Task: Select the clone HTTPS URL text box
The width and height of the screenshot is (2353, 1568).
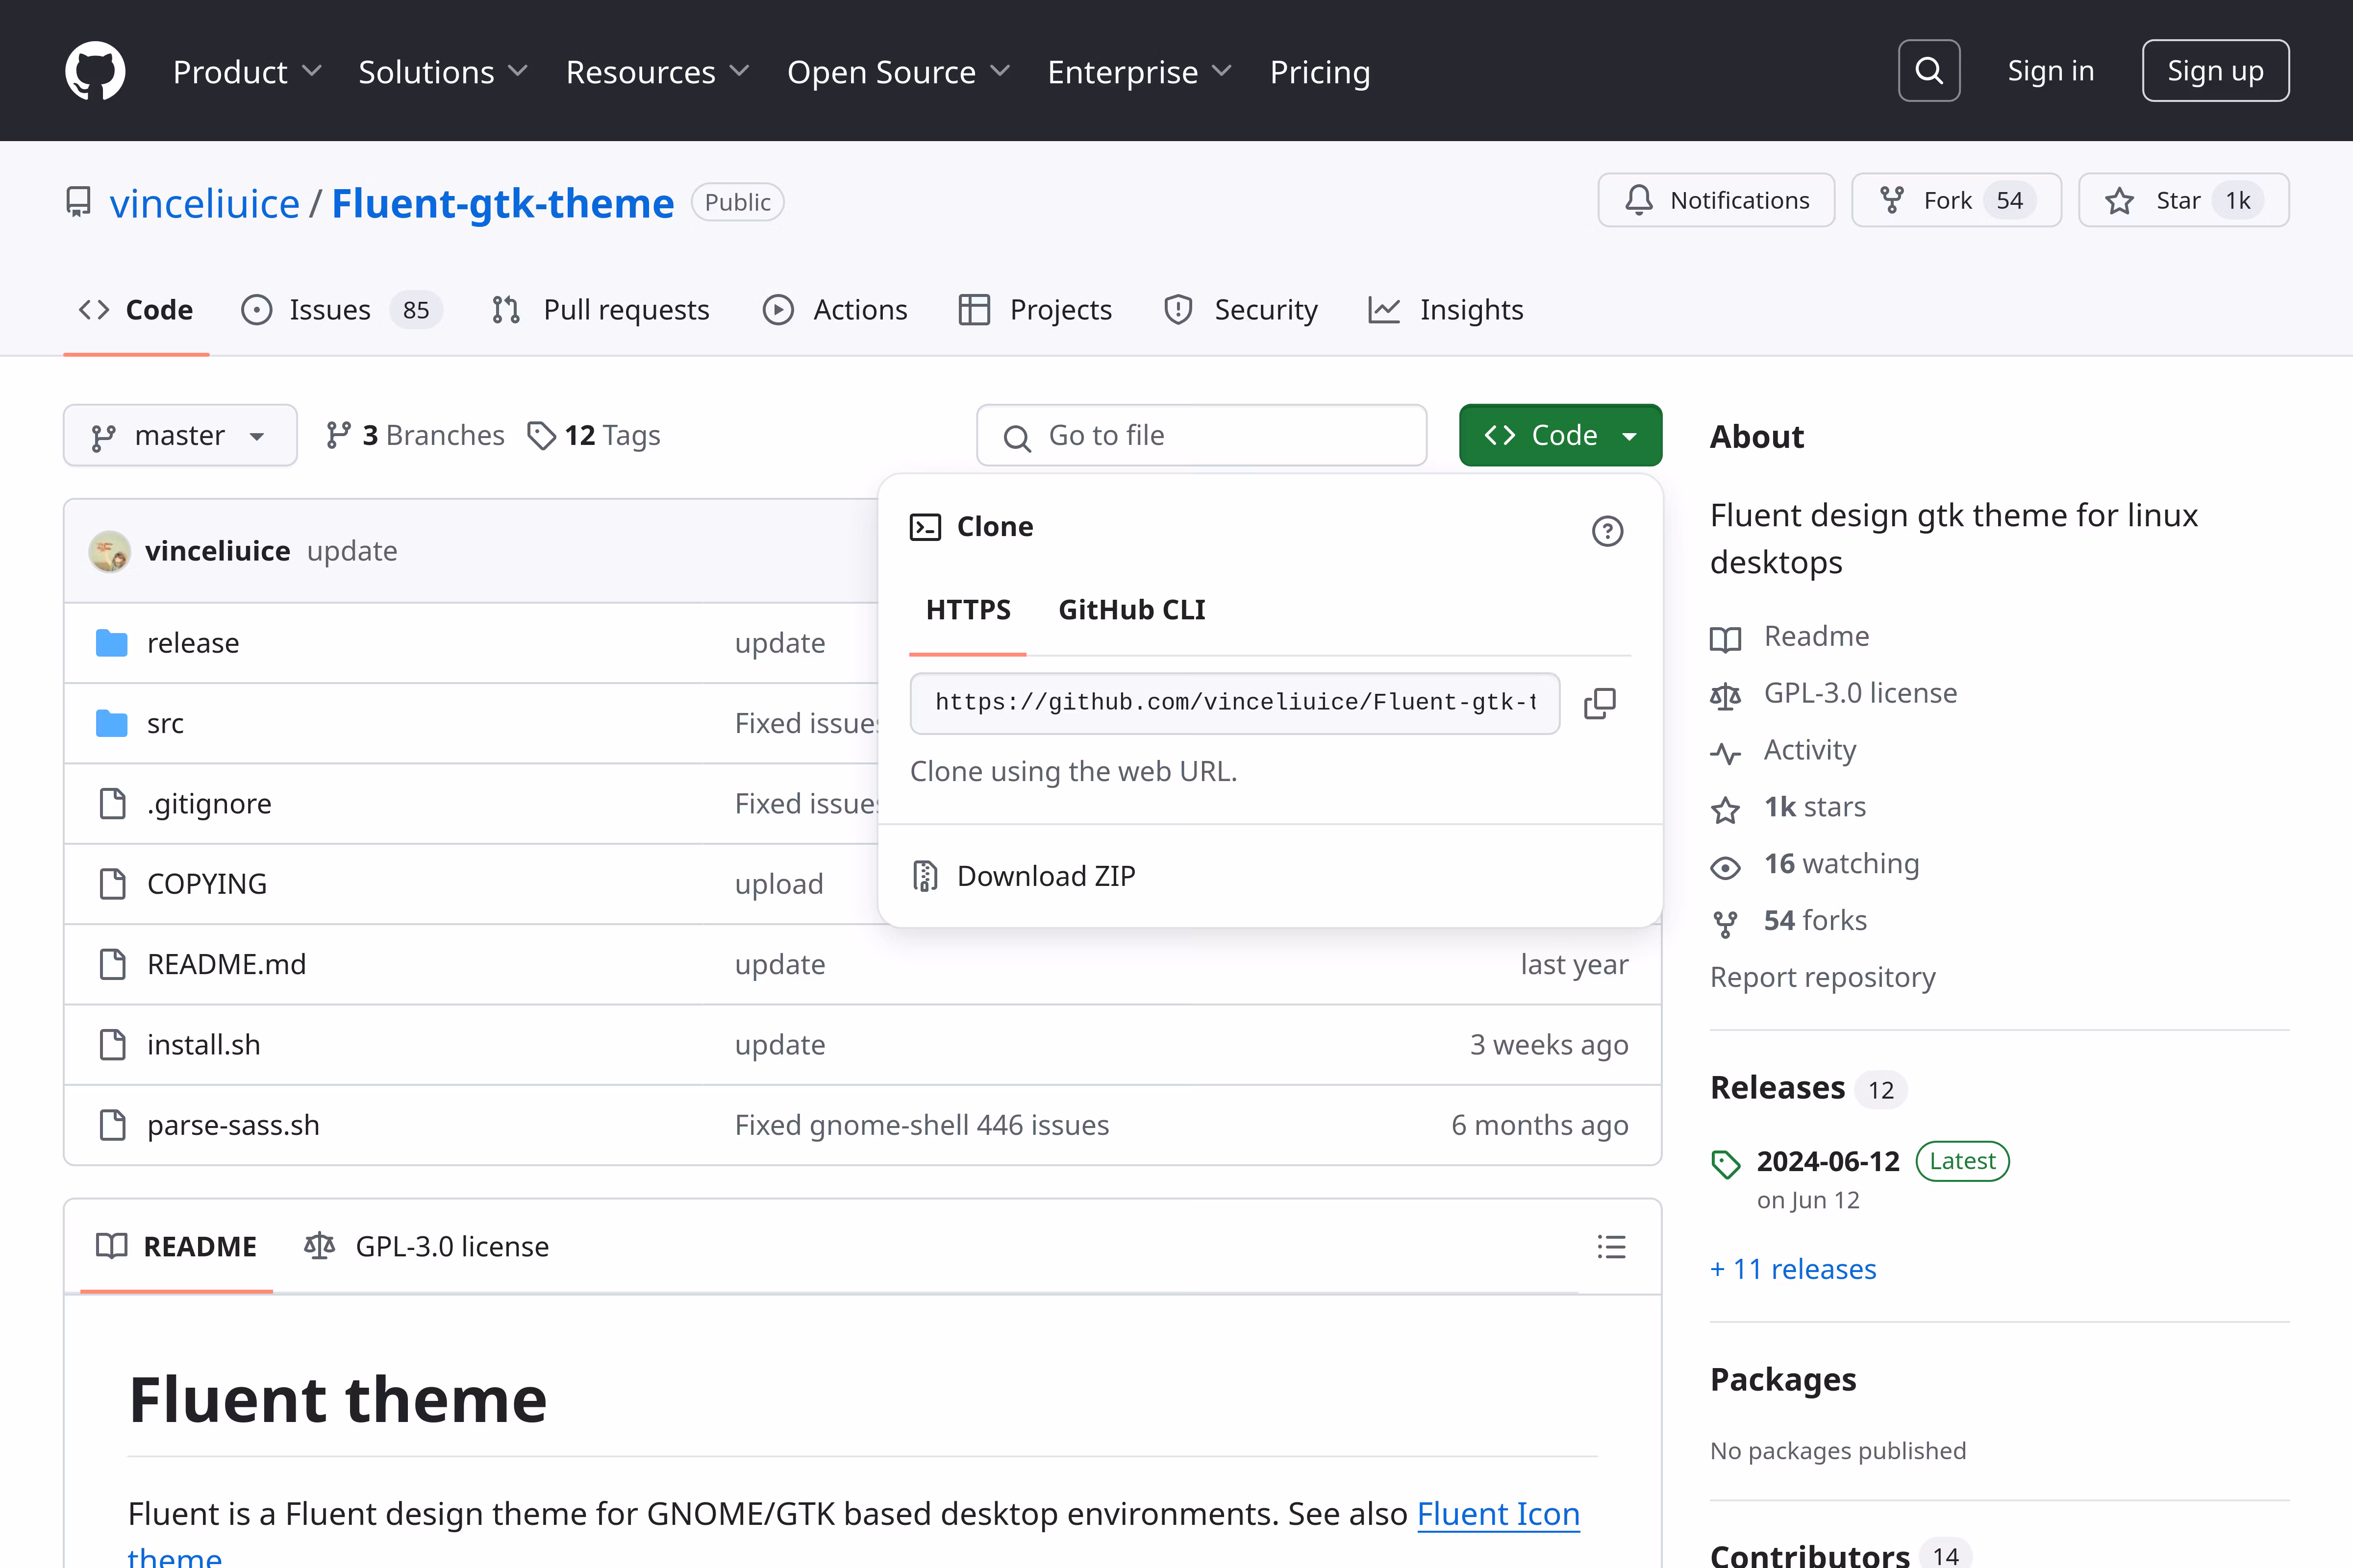Action: click(1233, 703)
